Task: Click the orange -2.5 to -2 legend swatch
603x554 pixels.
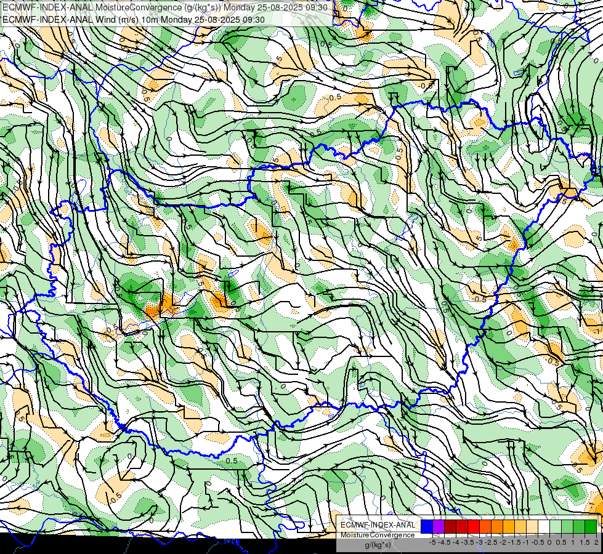Action: 497,527
